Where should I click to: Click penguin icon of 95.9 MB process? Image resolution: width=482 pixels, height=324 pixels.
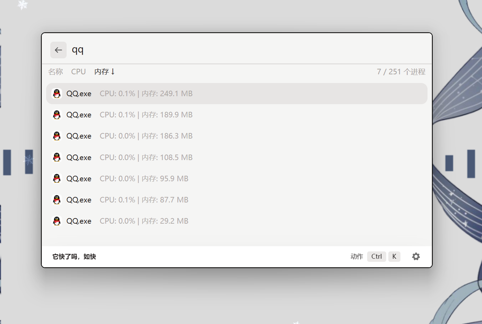57,178
